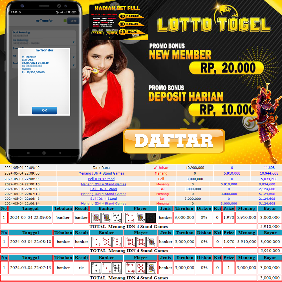Confirm the transfer dialog with OK

pyautogui.click(x=44, y=111)
